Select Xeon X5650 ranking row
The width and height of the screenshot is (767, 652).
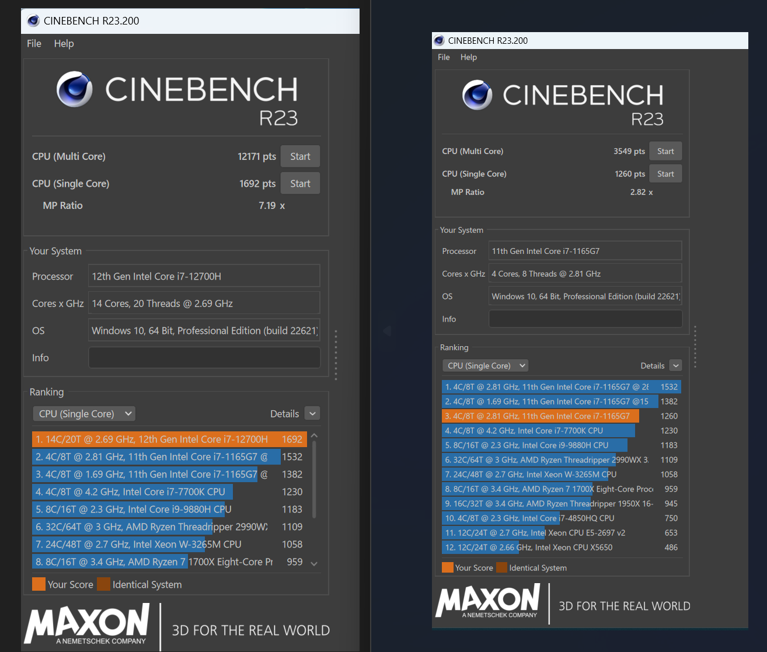(562, 548)
